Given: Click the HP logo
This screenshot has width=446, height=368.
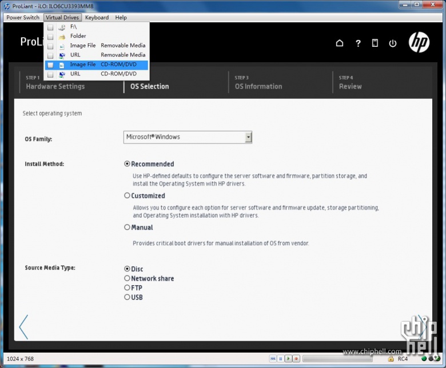Looking at the screenshot, I should point(419,42).
